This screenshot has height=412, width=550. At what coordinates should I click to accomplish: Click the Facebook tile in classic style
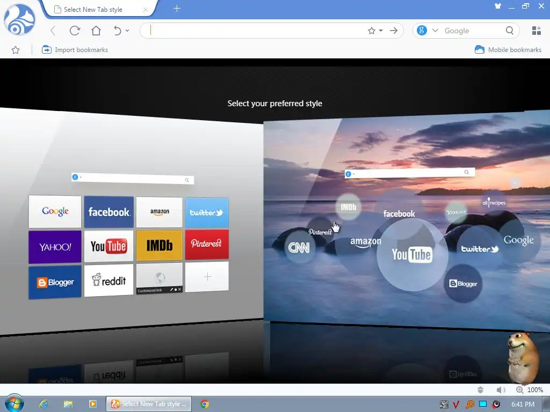108,212
